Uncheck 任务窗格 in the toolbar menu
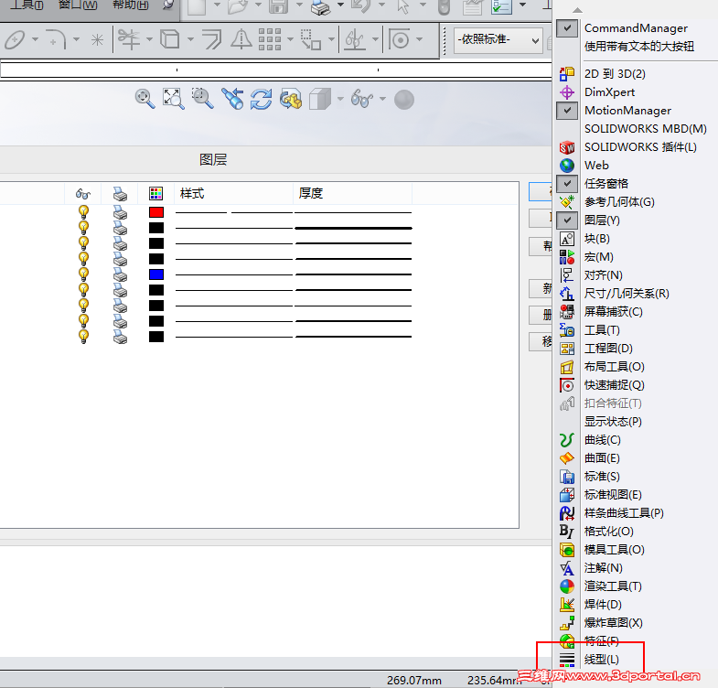This screenshot has width=718, height=688. [x=567, y=184]
